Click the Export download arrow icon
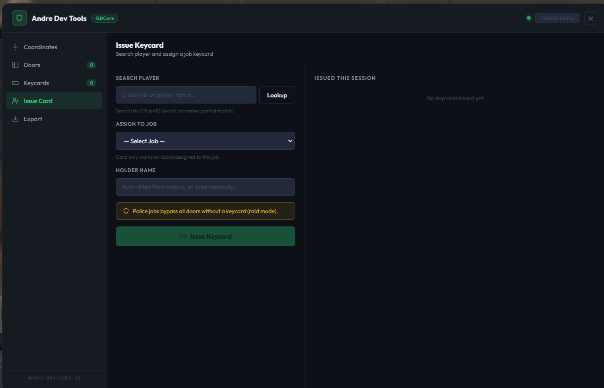This screenshot has width=604, height=388. pyautogui.click(x=15, y=119)
